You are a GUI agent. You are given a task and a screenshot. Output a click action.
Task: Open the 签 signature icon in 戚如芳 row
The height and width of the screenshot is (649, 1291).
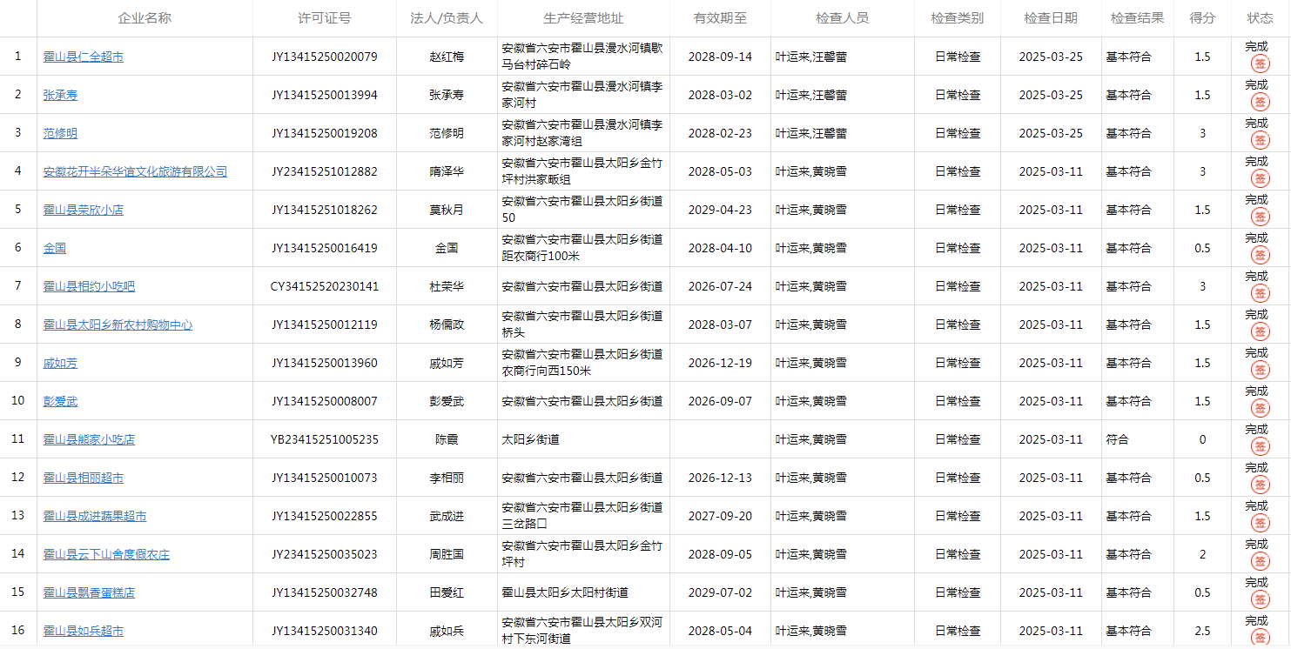(x=1260, y=370)
